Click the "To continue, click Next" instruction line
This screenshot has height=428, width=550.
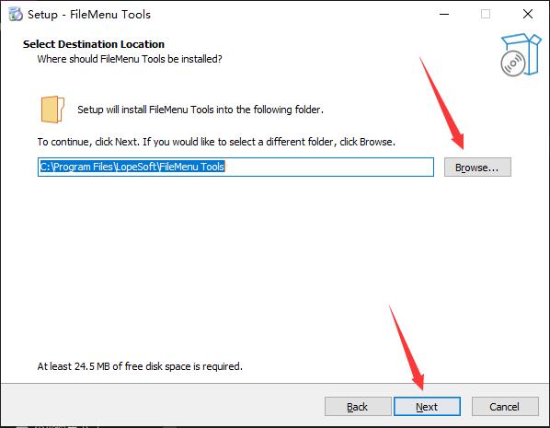[x=216, y=142]
